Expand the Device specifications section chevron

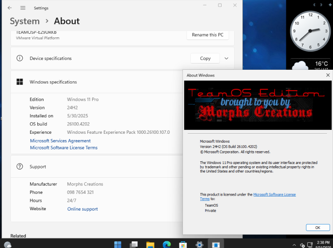point(226,58)
